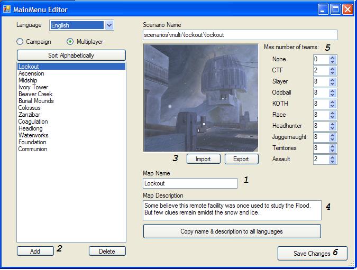Click the Map Name input field
This screenshot has width=357, height=270.
tap(190, 183)
